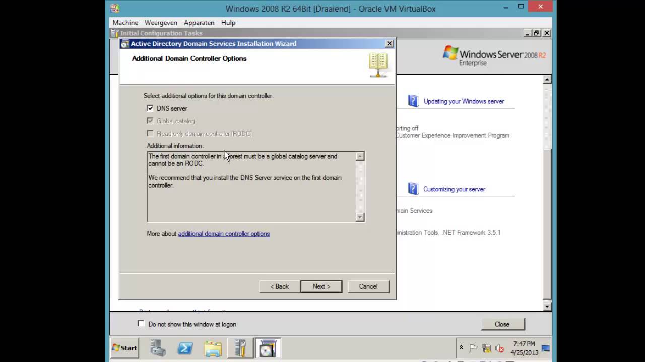Image resolution: width=645 pixels, height=362 pixels.
Task: Click the Next button in the wizard
Action: point(321,286)
